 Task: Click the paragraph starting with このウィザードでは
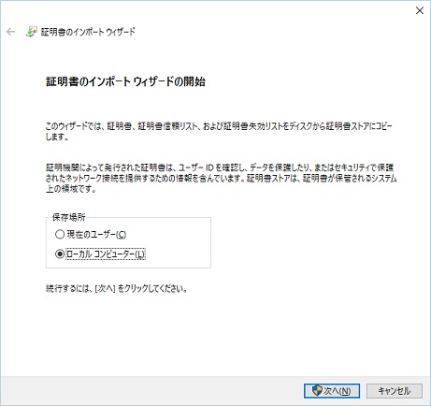[x=219, y=131]
